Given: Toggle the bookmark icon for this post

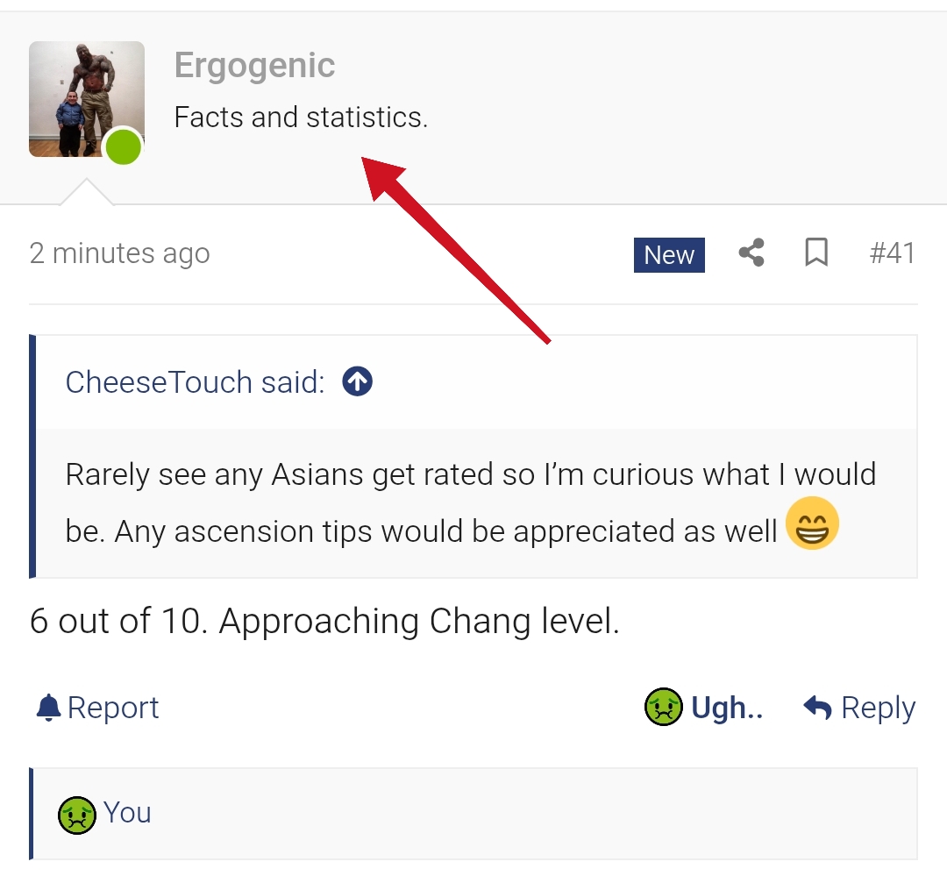Looking at the screenshot, I should tap(816, 253).
